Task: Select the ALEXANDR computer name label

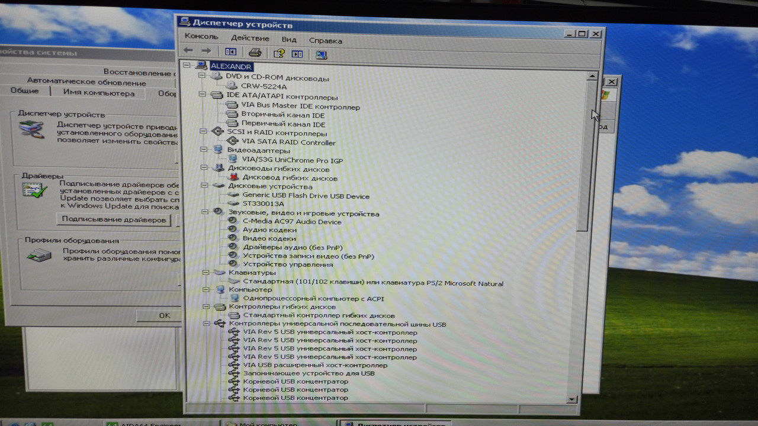Action: 231,67
